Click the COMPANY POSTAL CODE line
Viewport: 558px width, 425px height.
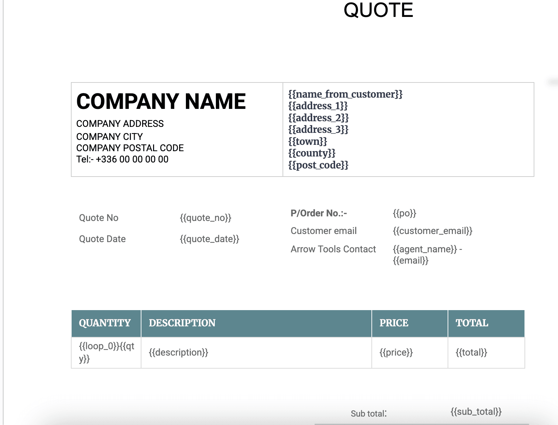130,148
